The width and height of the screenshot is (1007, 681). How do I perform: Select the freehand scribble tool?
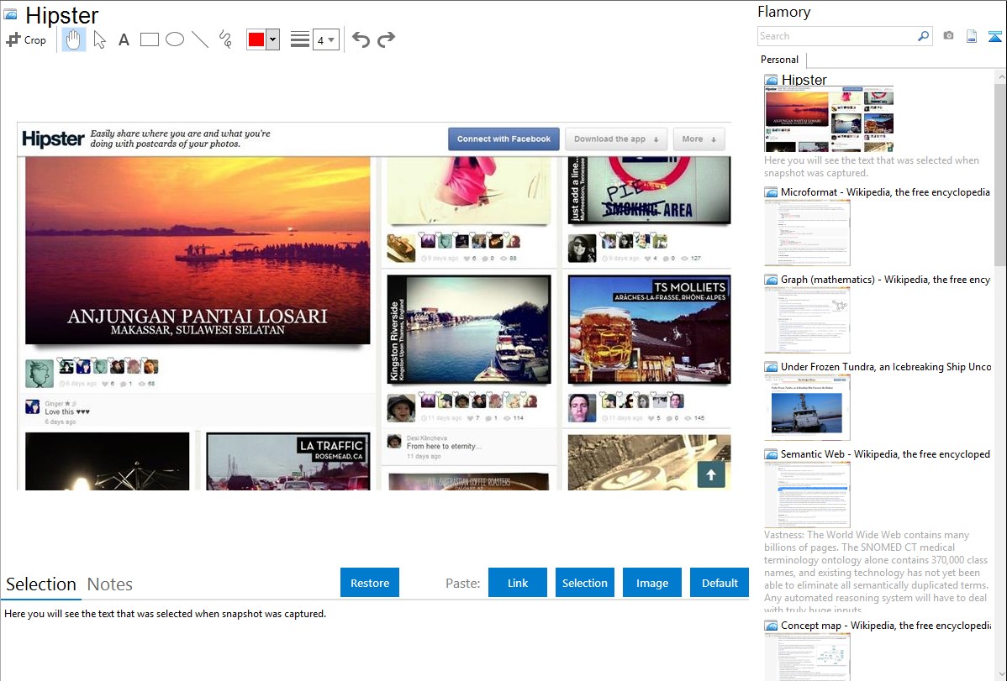coord(225,39)
